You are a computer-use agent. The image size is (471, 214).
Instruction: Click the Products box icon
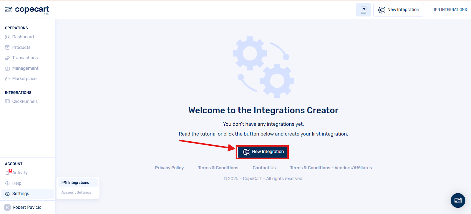tap(7, 47)
